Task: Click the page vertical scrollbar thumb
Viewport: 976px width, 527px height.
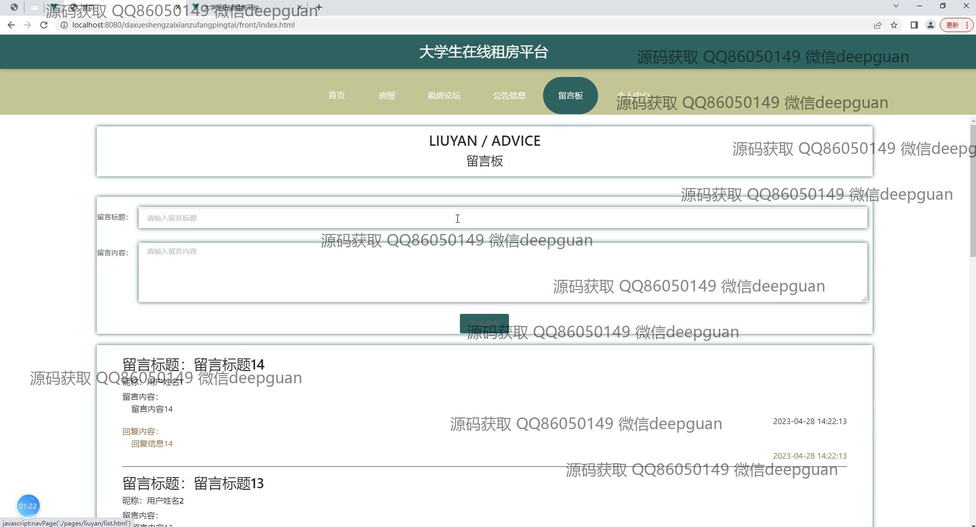Action: pyautogui.click(x=973, y=191)
